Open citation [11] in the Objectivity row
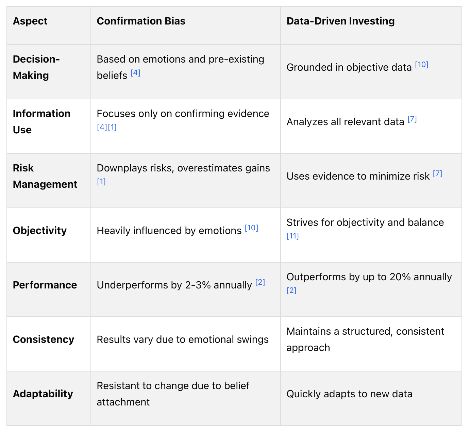470x432 pixels. click(293, 236)
